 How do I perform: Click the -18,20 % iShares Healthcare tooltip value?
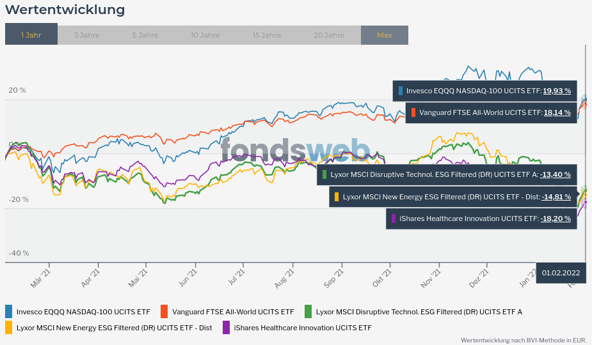[x=556, y=218]
